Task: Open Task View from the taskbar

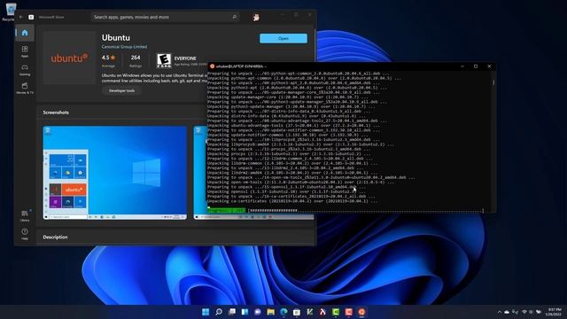Action: point(232,312)
